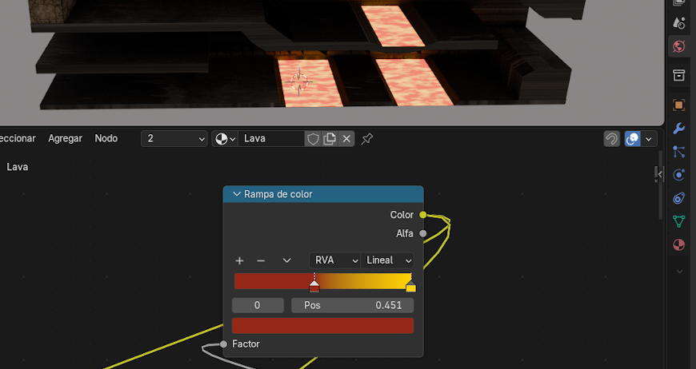Add a new color stop with plus

click(239, 260)
